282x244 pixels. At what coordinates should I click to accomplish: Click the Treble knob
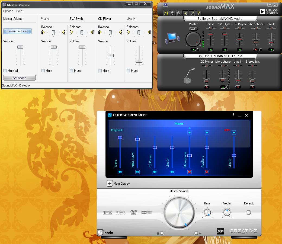(227, 213)
